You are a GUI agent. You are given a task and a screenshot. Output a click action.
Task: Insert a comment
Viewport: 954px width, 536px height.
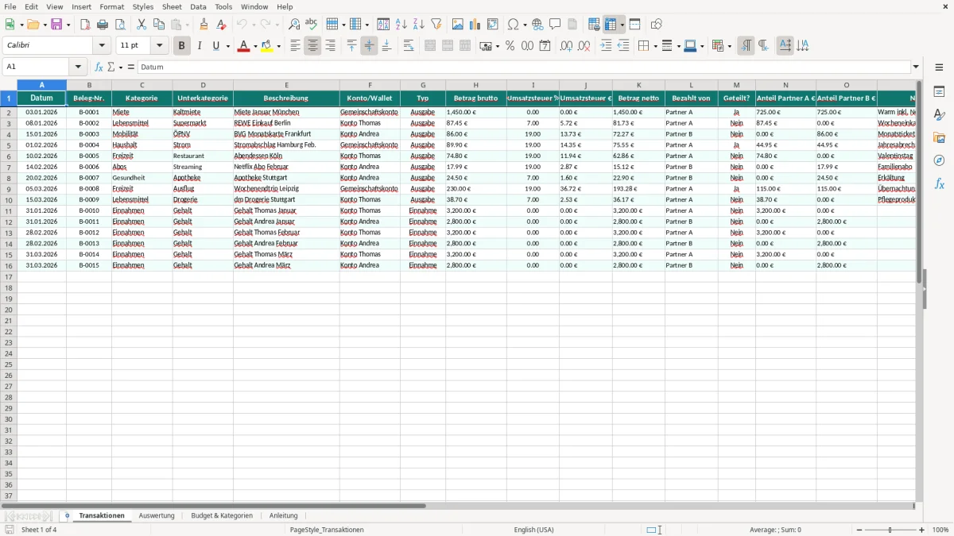coord(555,25)
